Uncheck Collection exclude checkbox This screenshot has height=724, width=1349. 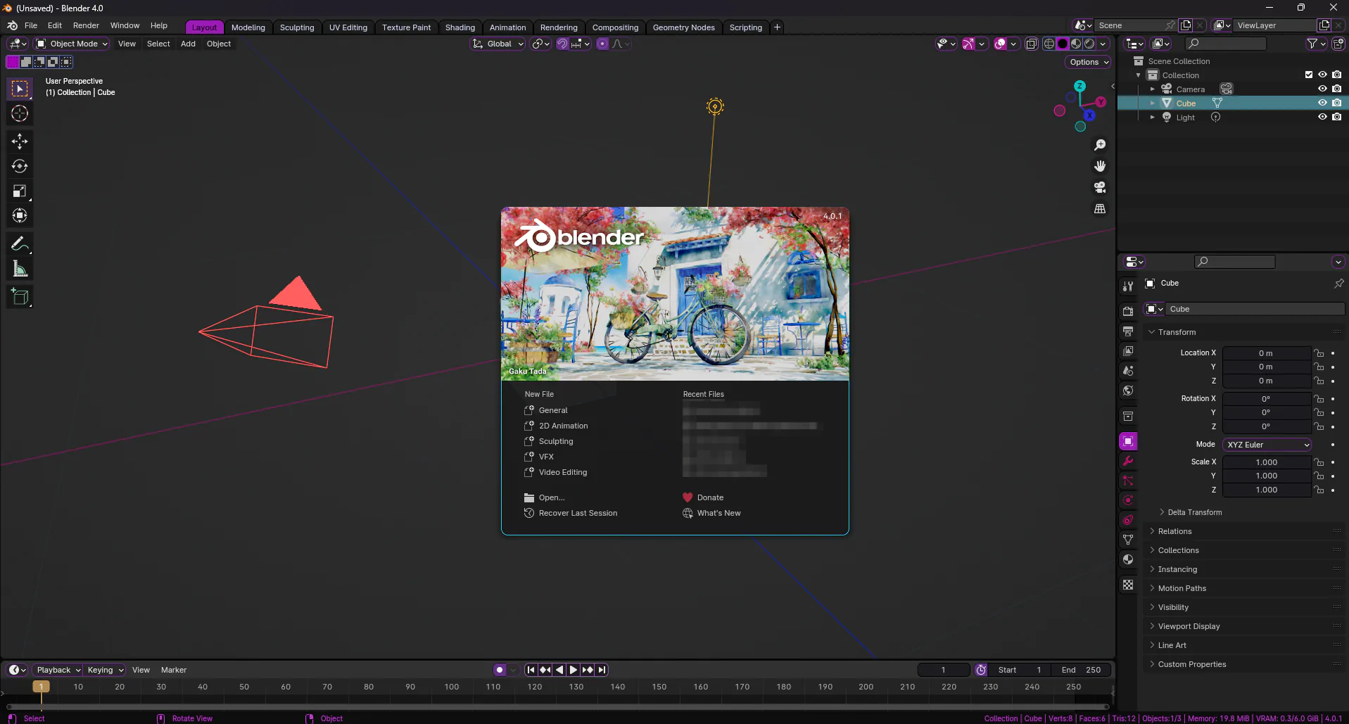pyautogui.click(x=1309, y=75)
